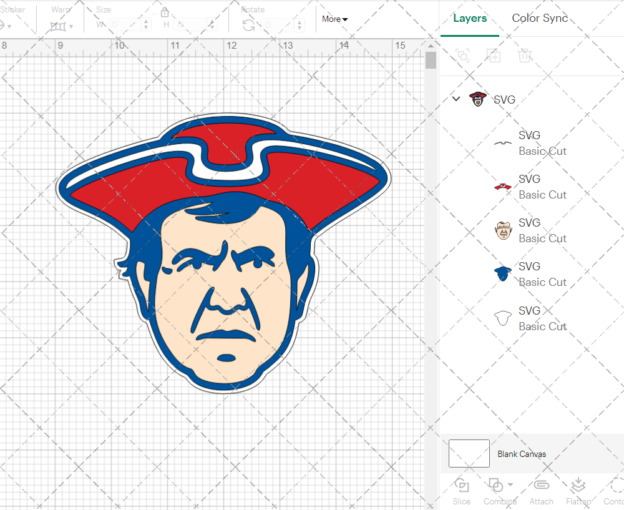
Task: Select the face layer thumbnail
Action: [x=503, y=230]
